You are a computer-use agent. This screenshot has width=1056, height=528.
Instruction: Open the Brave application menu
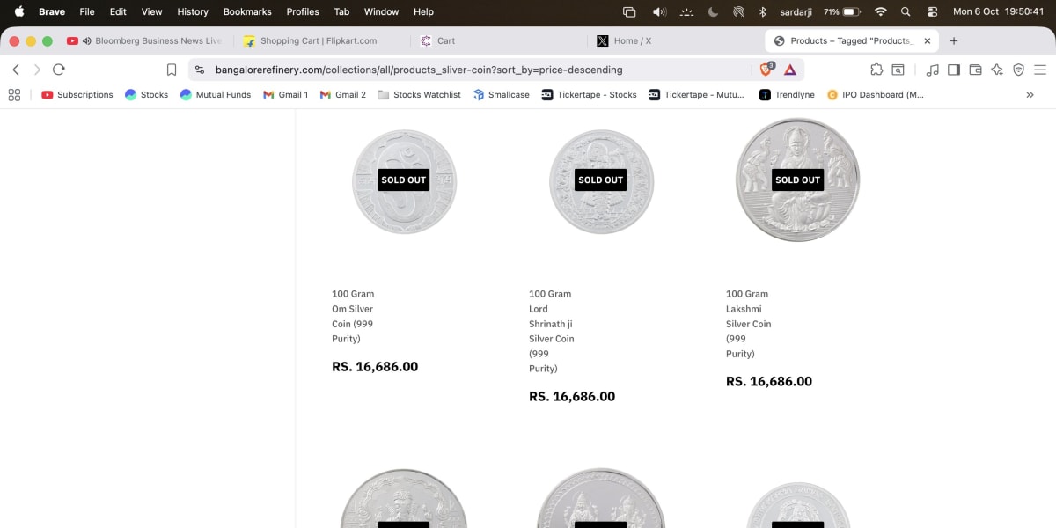point(52,11)
